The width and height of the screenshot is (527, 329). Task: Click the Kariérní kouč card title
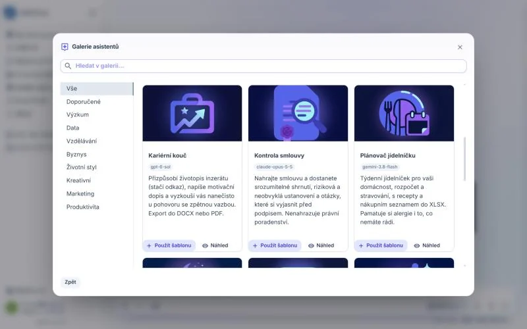tap(167, 156)
